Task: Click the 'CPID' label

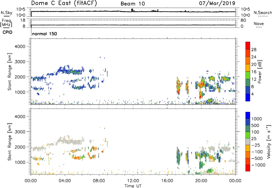Action: [x=7, y=32]
